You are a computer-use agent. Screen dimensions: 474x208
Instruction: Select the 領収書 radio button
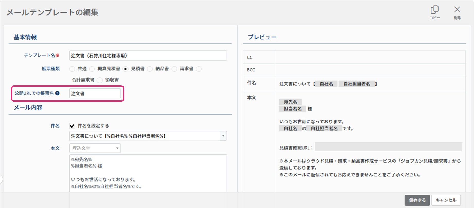coord(100,80)
